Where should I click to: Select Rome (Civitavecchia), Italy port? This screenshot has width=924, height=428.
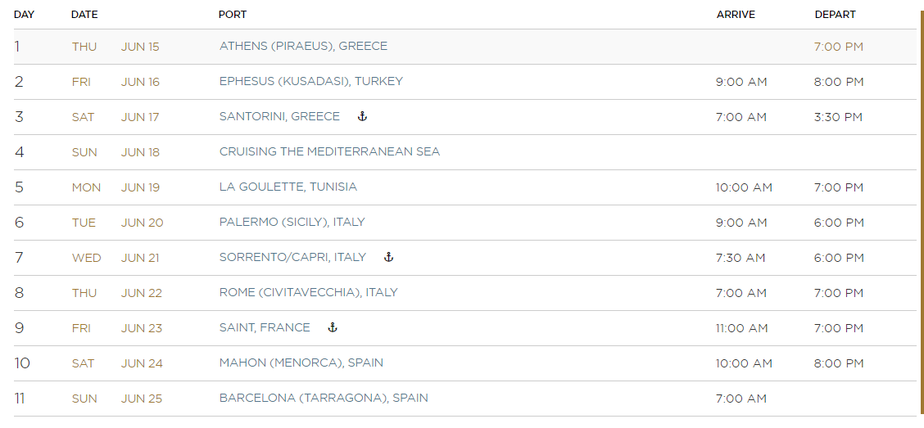click(x=308, y=293)
